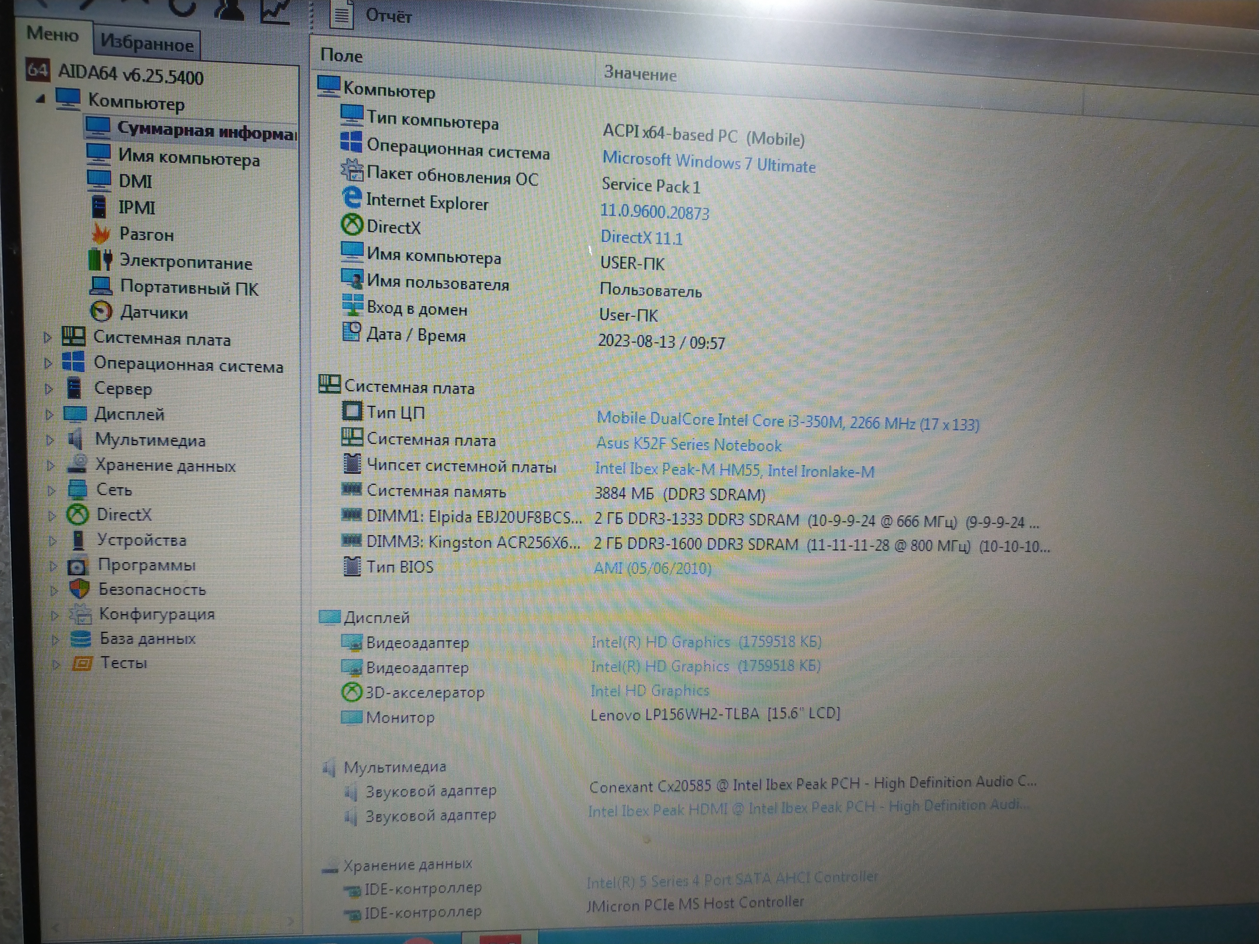
Task: Collapse the Компьютер tree node
Action: [40, 99]
